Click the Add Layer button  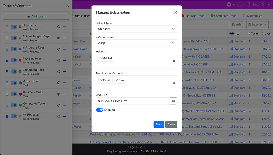coord(36,16)
